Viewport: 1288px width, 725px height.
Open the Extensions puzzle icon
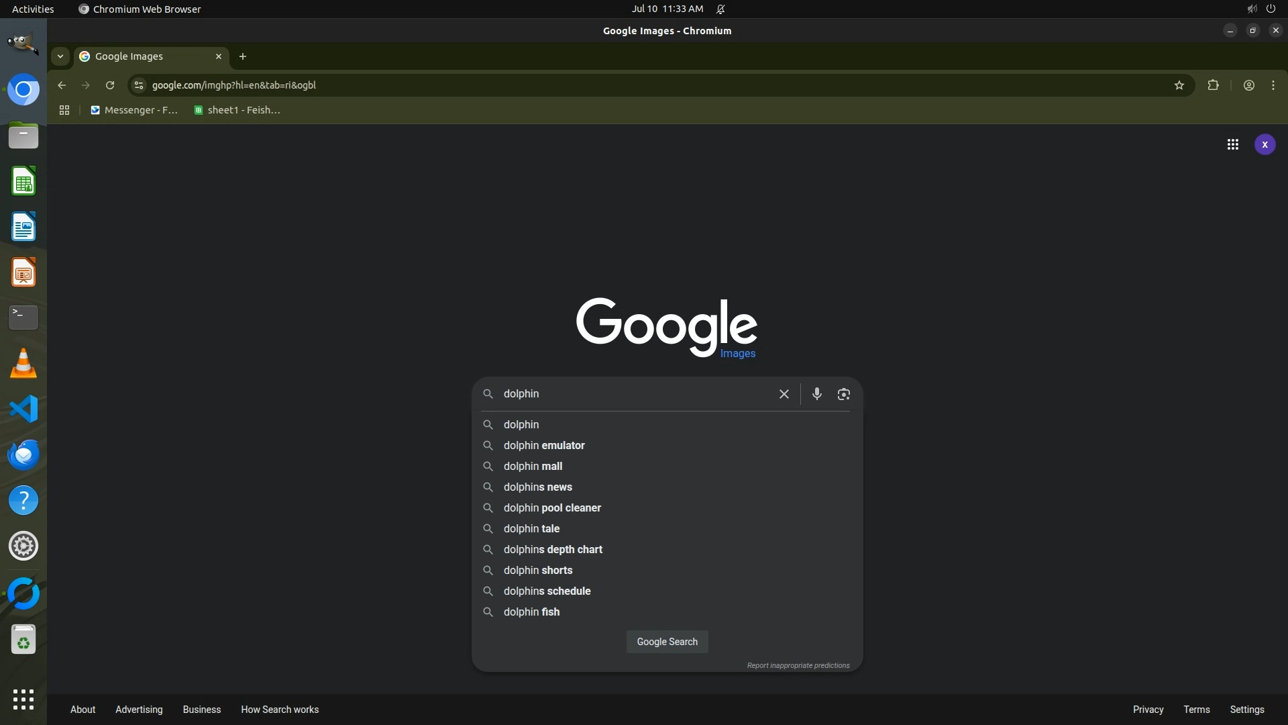[1213, 85]
